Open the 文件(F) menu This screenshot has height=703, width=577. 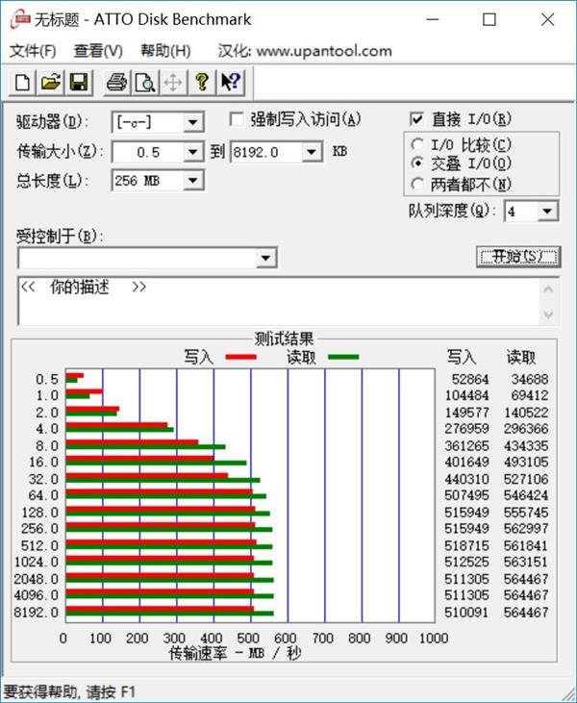32,51
